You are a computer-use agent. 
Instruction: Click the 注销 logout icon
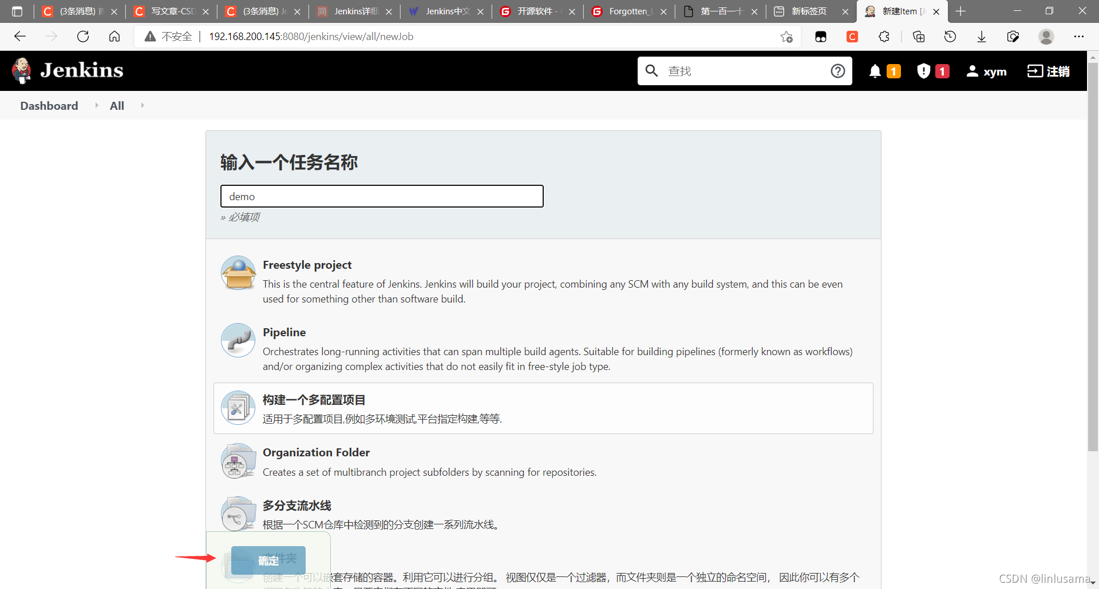pyautogui.click(x=1036, y=71)
